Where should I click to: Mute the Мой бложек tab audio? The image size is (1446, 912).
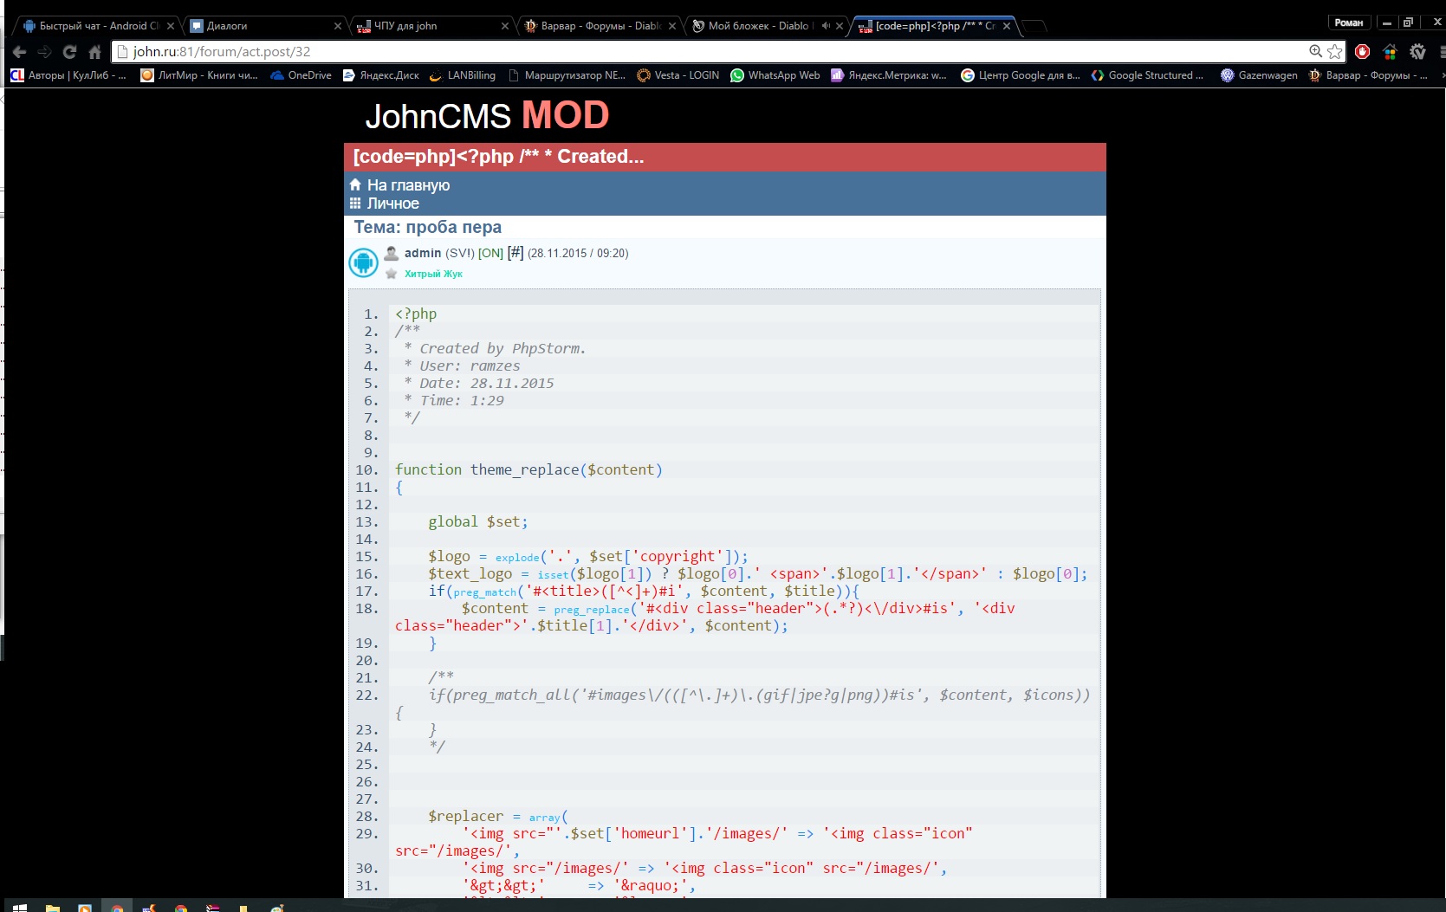pyautogui.click(x=826, y=26)
